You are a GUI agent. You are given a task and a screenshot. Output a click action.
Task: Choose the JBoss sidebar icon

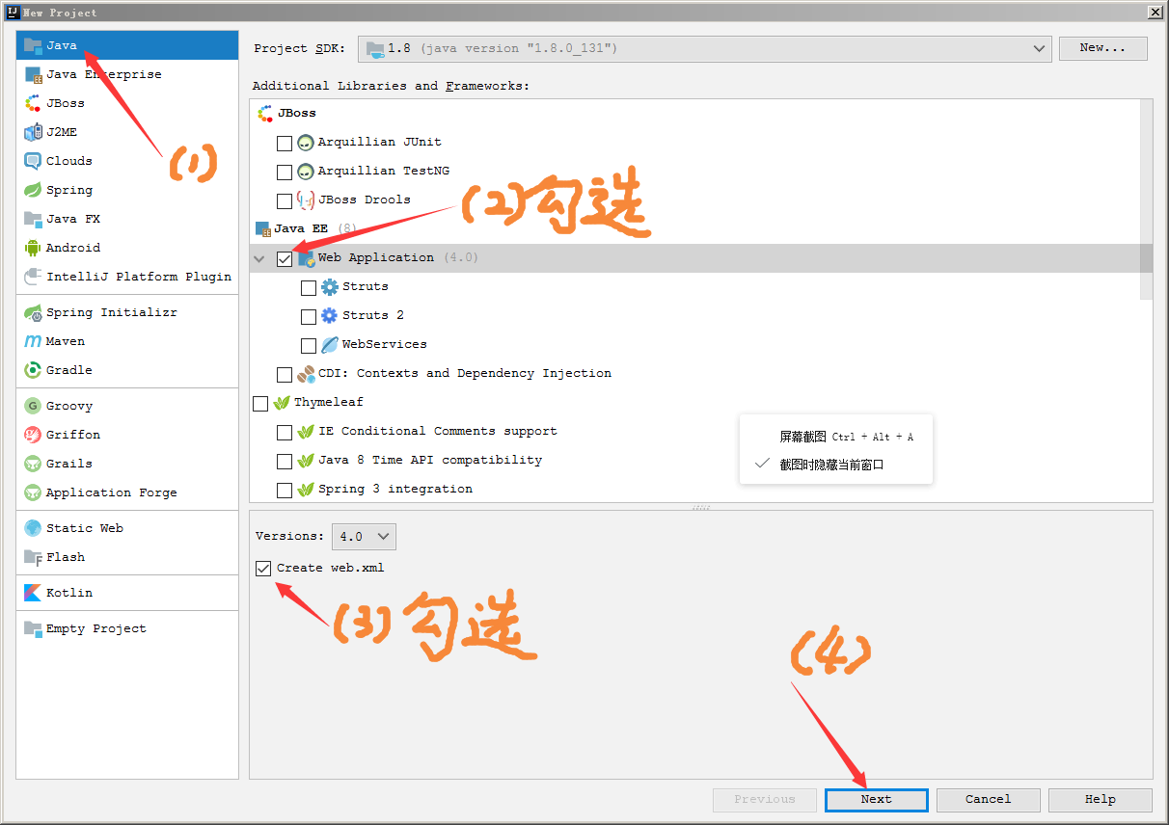(33, 103)
